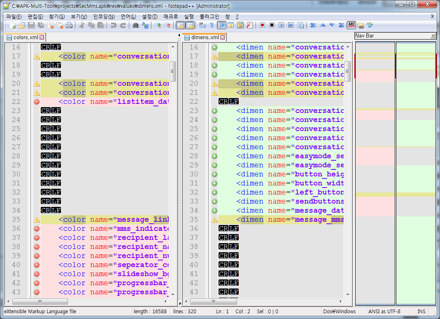Jump to next difference with down arrow

[332, 26]
